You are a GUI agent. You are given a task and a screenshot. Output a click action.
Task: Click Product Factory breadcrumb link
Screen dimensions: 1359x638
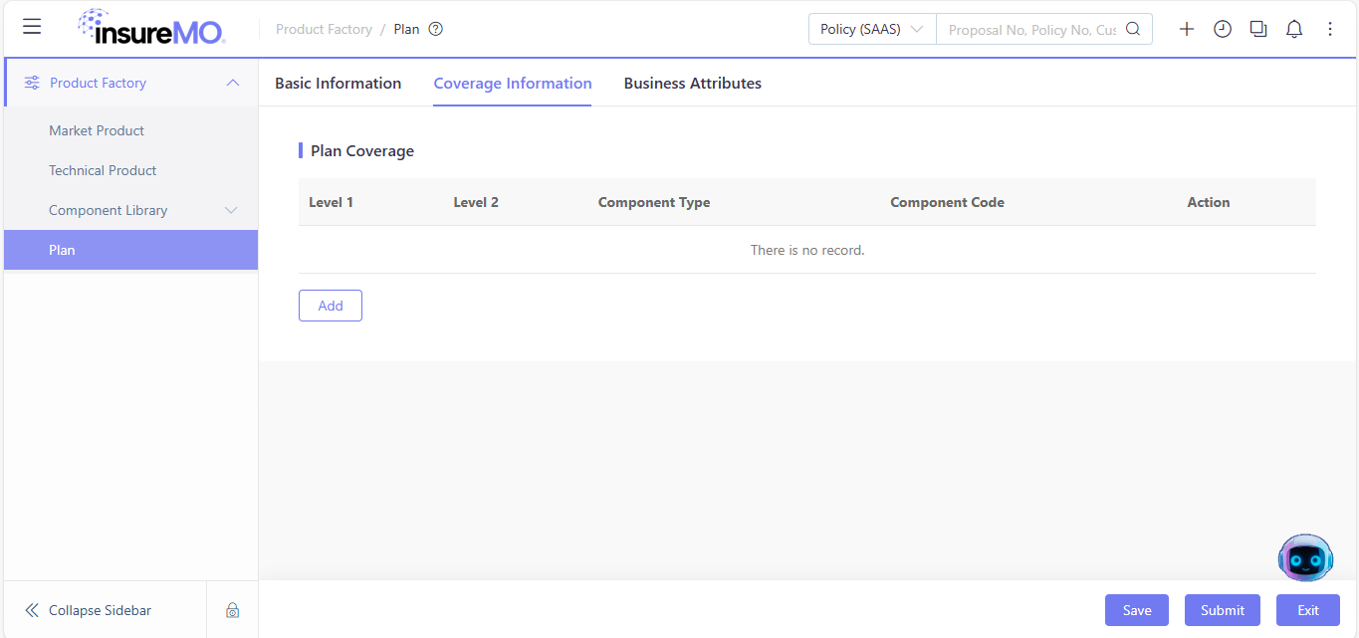(x=324, y=29)
